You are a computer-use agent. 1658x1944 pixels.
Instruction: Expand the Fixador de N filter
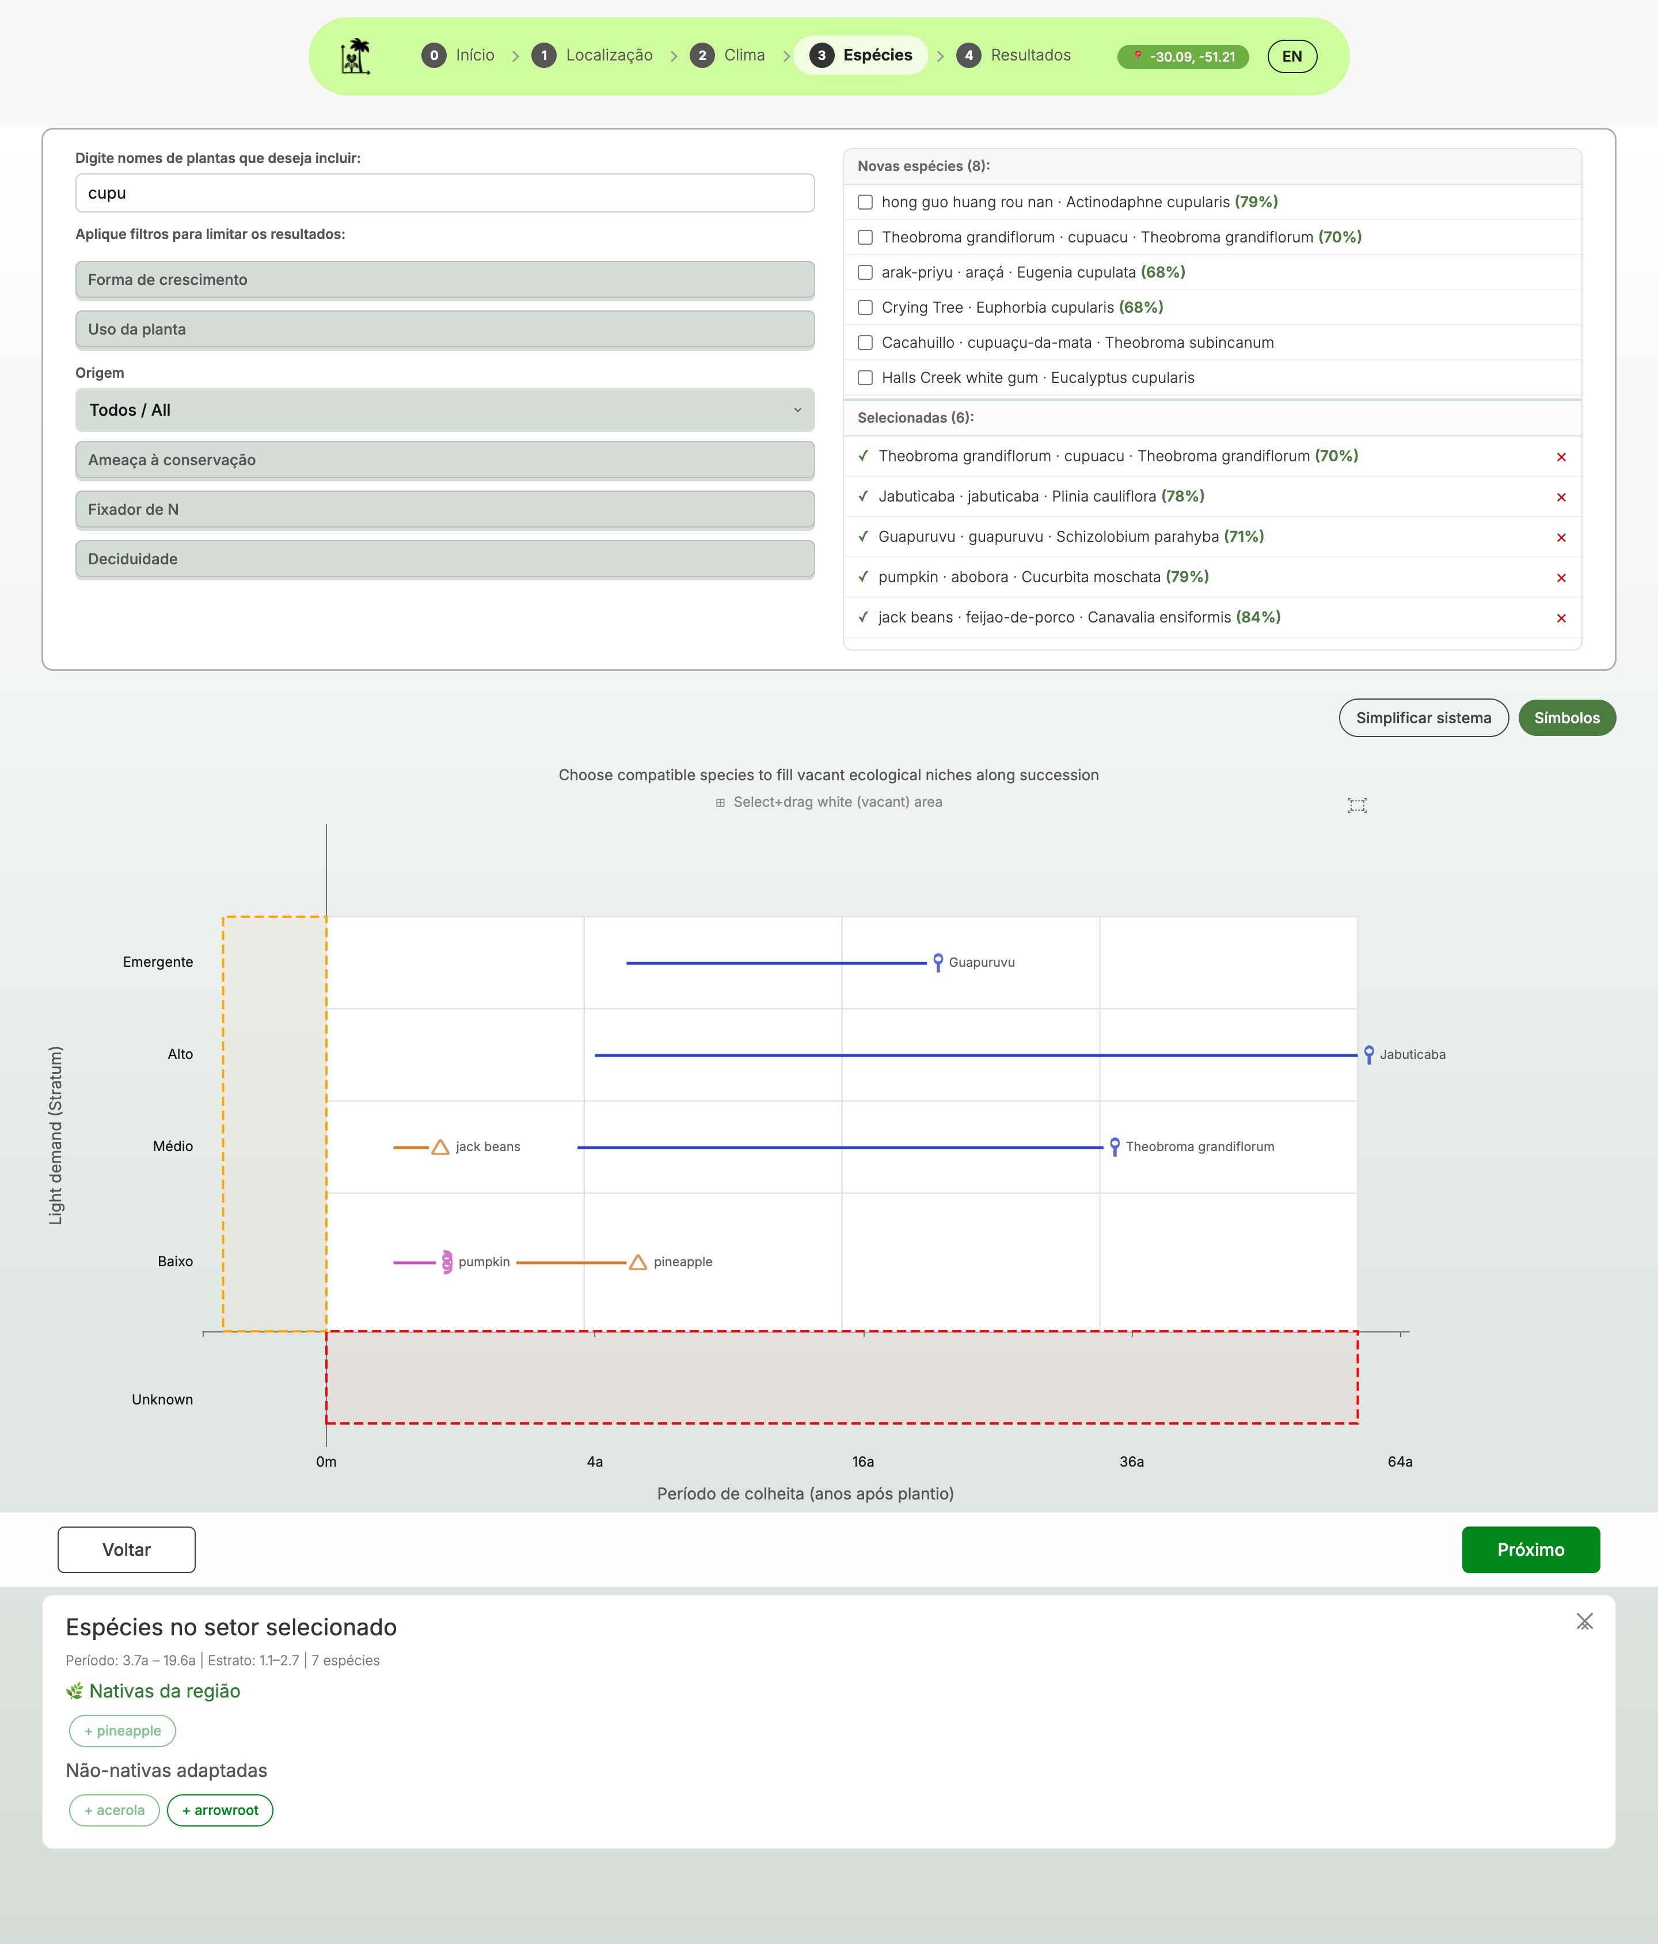(444, 510)
